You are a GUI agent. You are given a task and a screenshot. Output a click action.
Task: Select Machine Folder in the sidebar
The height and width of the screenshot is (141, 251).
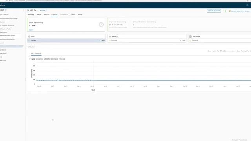click(x=6, y=29)
